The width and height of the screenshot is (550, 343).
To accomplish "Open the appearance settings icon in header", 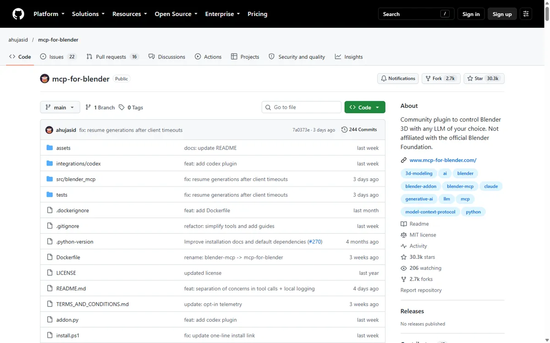I will pyautogui.click(x=526, y=14).
